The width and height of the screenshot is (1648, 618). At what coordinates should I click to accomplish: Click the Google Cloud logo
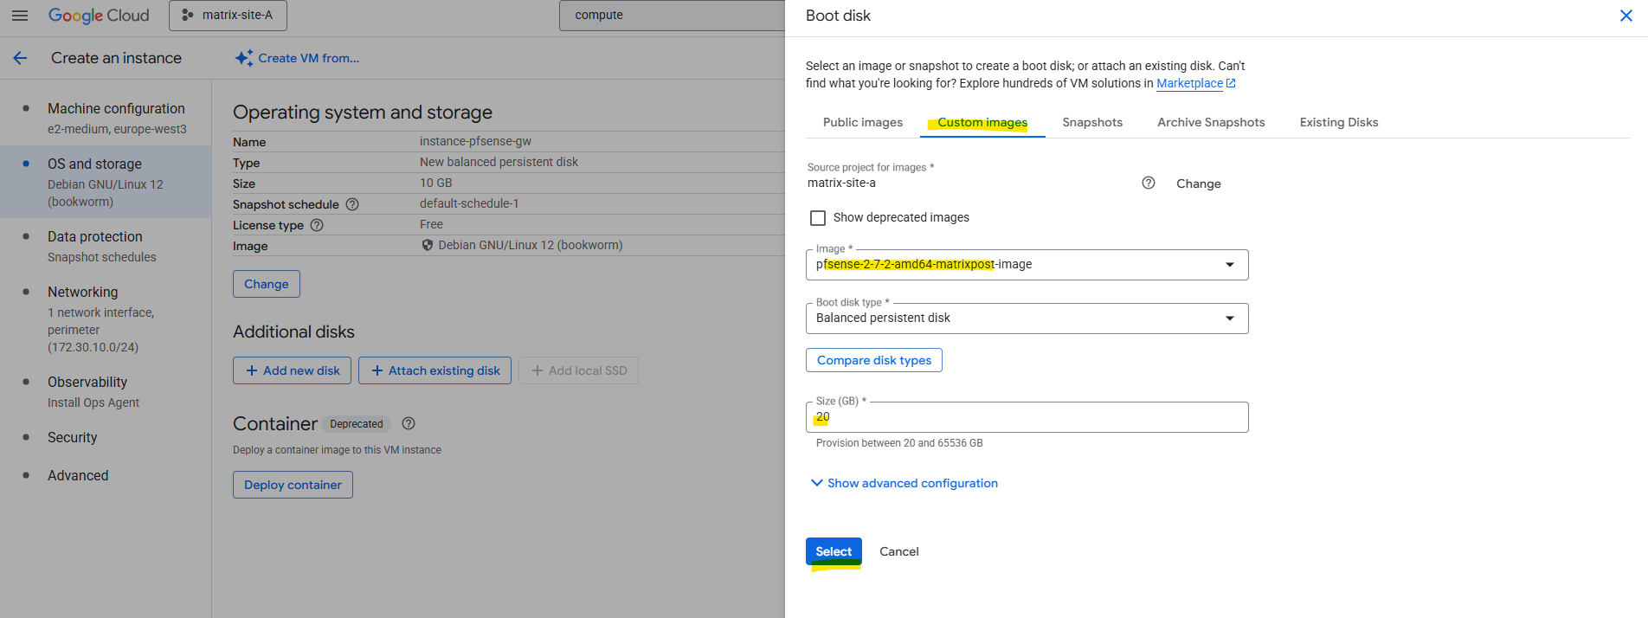point(99,16)
